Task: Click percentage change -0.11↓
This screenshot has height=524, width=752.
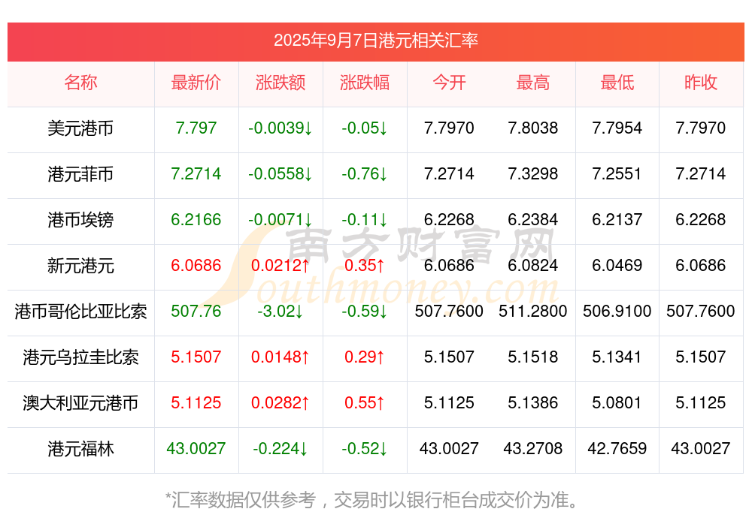Action: coord(365,219)
